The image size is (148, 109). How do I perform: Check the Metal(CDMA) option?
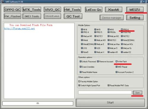tap(82, 44)
